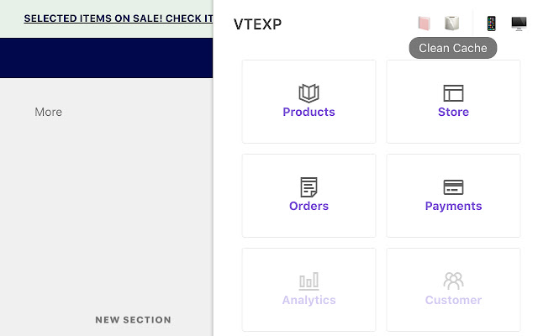The width and height of the screenshot is (538, 336).
Task: Switch to the mobile phone preview icon
Action: pyautogui.click(x=492, y=24)
